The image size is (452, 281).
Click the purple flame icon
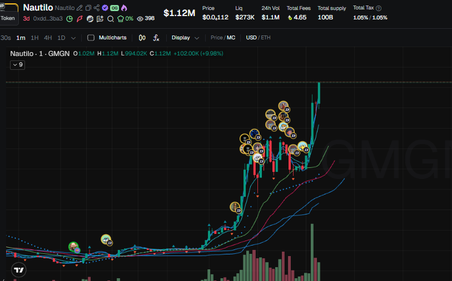(x=124, y=8)
